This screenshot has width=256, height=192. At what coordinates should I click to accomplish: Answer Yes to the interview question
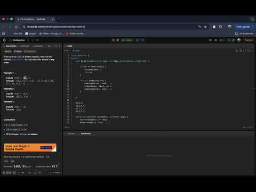6,161
